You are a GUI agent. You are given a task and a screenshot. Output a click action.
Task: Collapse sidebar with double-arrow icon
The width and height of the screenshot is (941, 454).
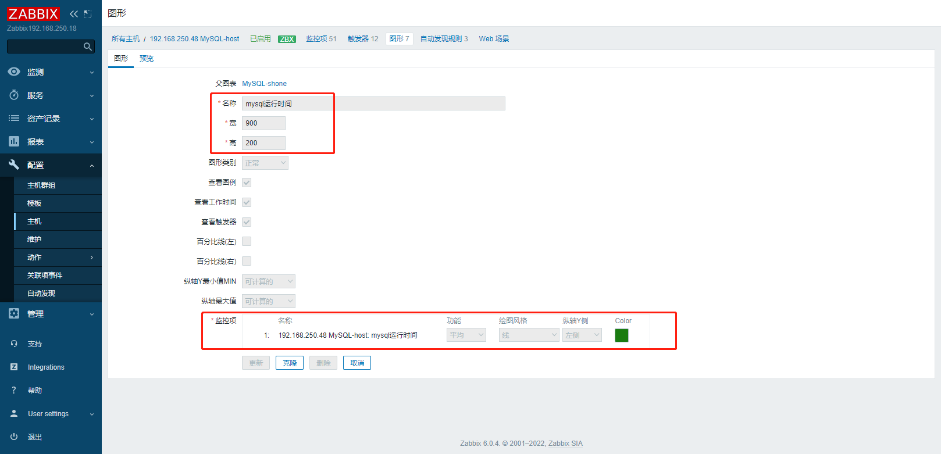coord(74,14)
